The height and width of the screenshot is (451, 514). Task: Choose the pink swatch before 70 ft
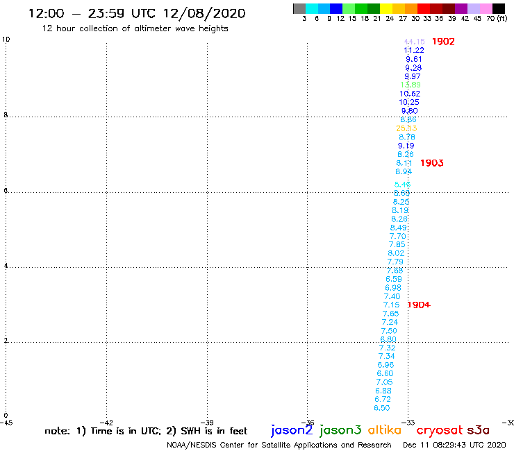click(486, 8)
